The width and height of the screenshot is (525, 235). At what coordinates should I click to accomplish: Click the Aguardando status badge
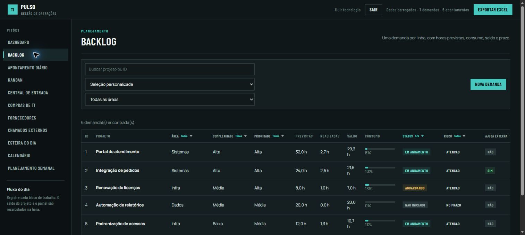pos(415,188)
